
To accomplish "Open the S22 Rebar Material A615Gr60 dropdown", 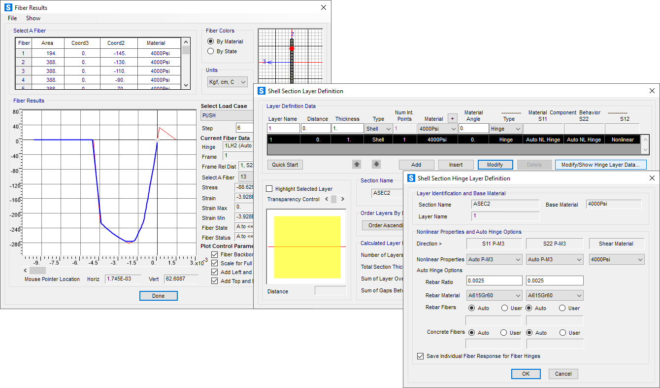I will click(x=555, y=296).
